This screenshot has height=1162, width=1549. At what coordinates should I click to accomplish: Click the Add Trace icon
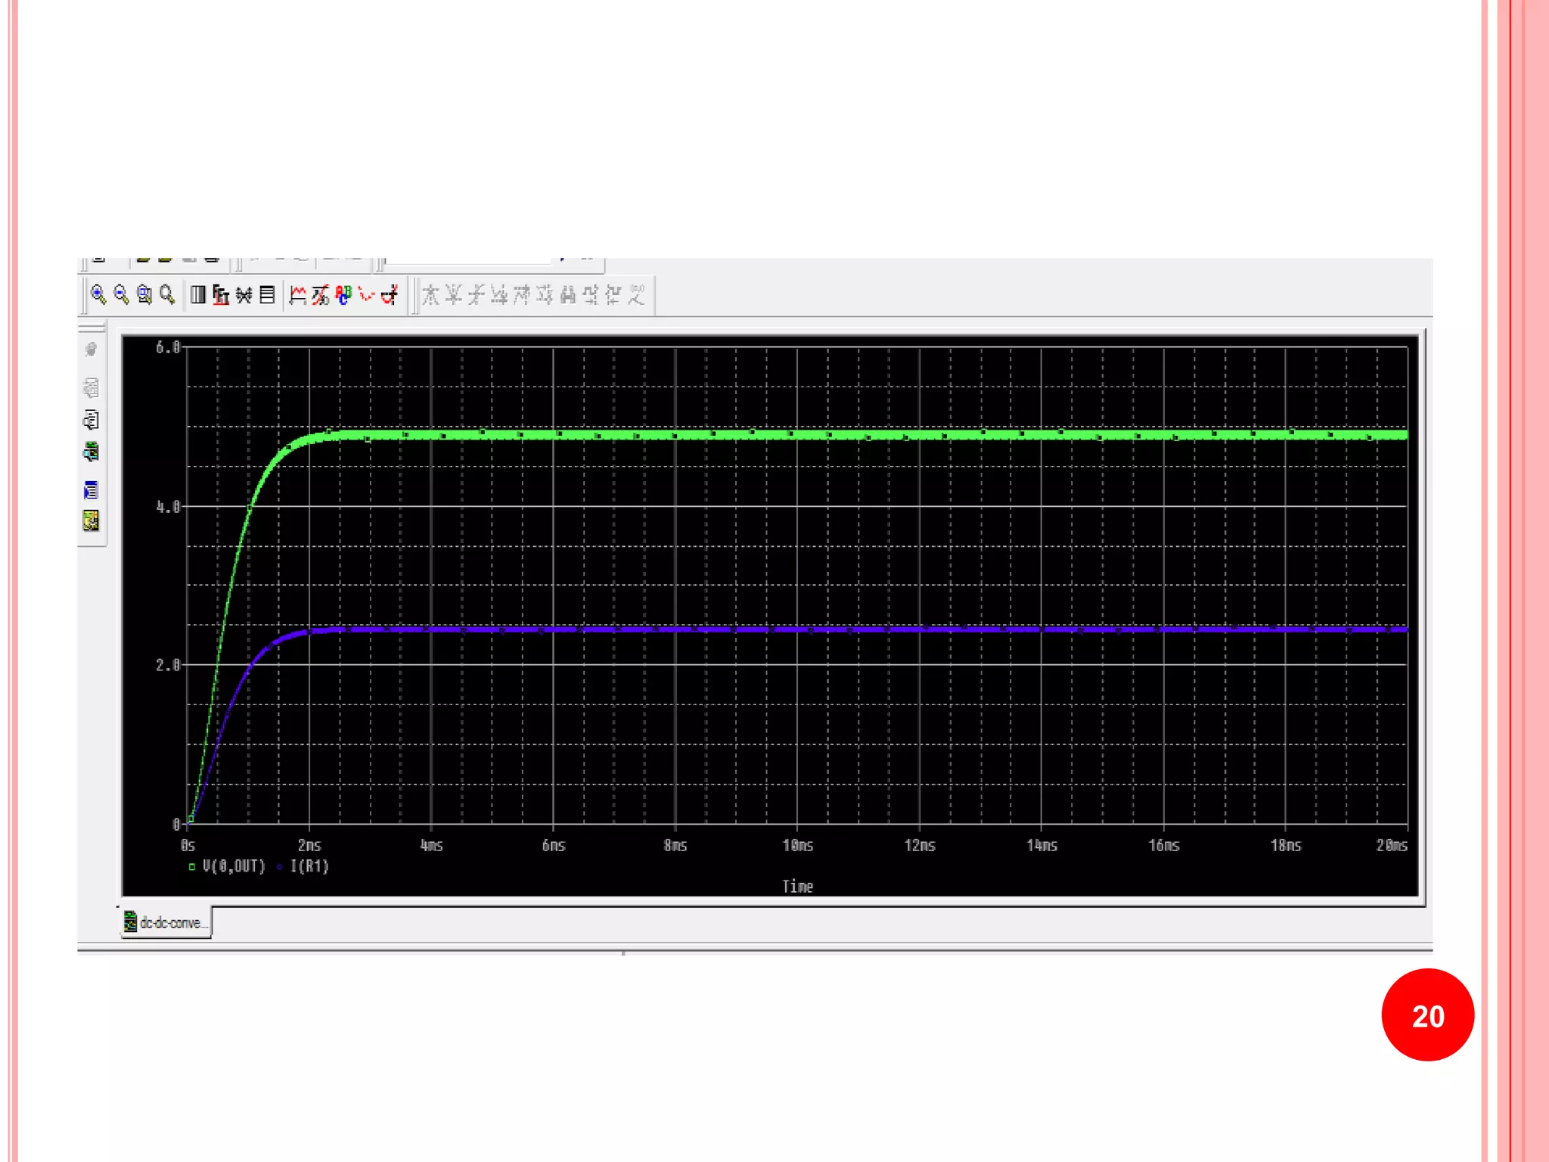tap(298, 294)
